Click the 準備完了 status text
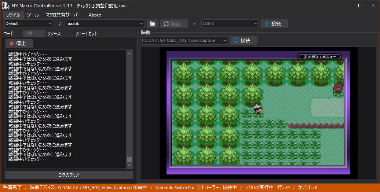 12,187
